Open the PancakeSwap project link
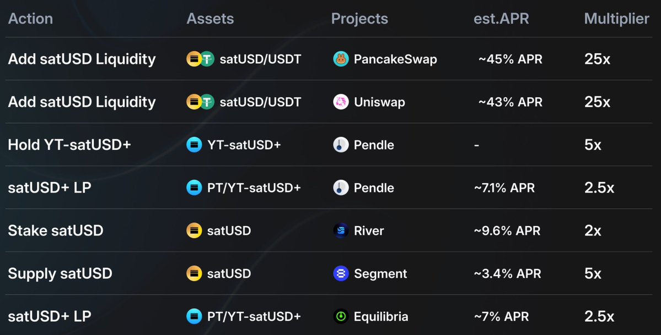Screen dimensions: 661x335 pyautogui.click(x=395, y=59)
